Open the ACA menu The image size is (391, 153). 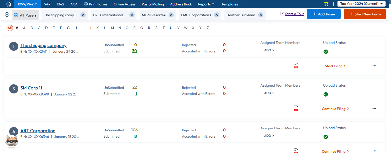tap(74, 4)
